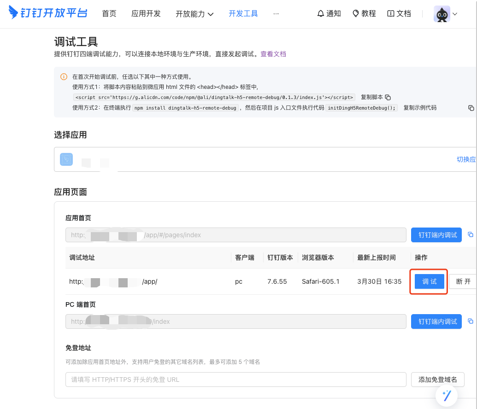Click 复制示例代码 link

coord(420,108)
